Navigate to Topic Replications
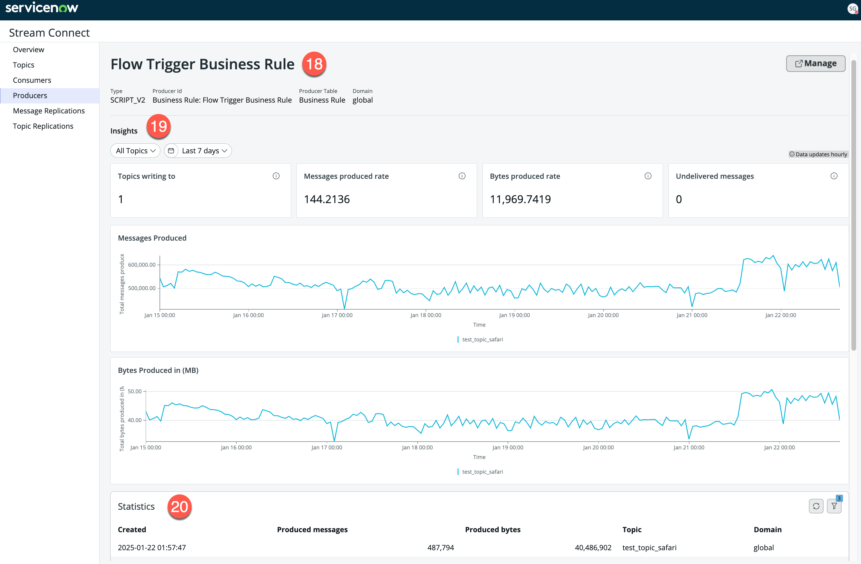861x564 pixels. pos(43,126)
